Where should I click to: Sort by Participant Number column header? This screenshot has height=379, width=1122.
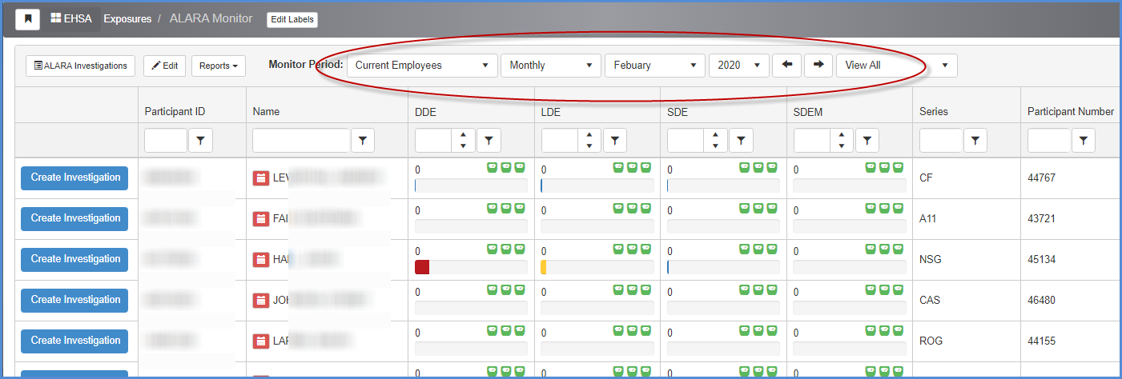[1071, 112]
